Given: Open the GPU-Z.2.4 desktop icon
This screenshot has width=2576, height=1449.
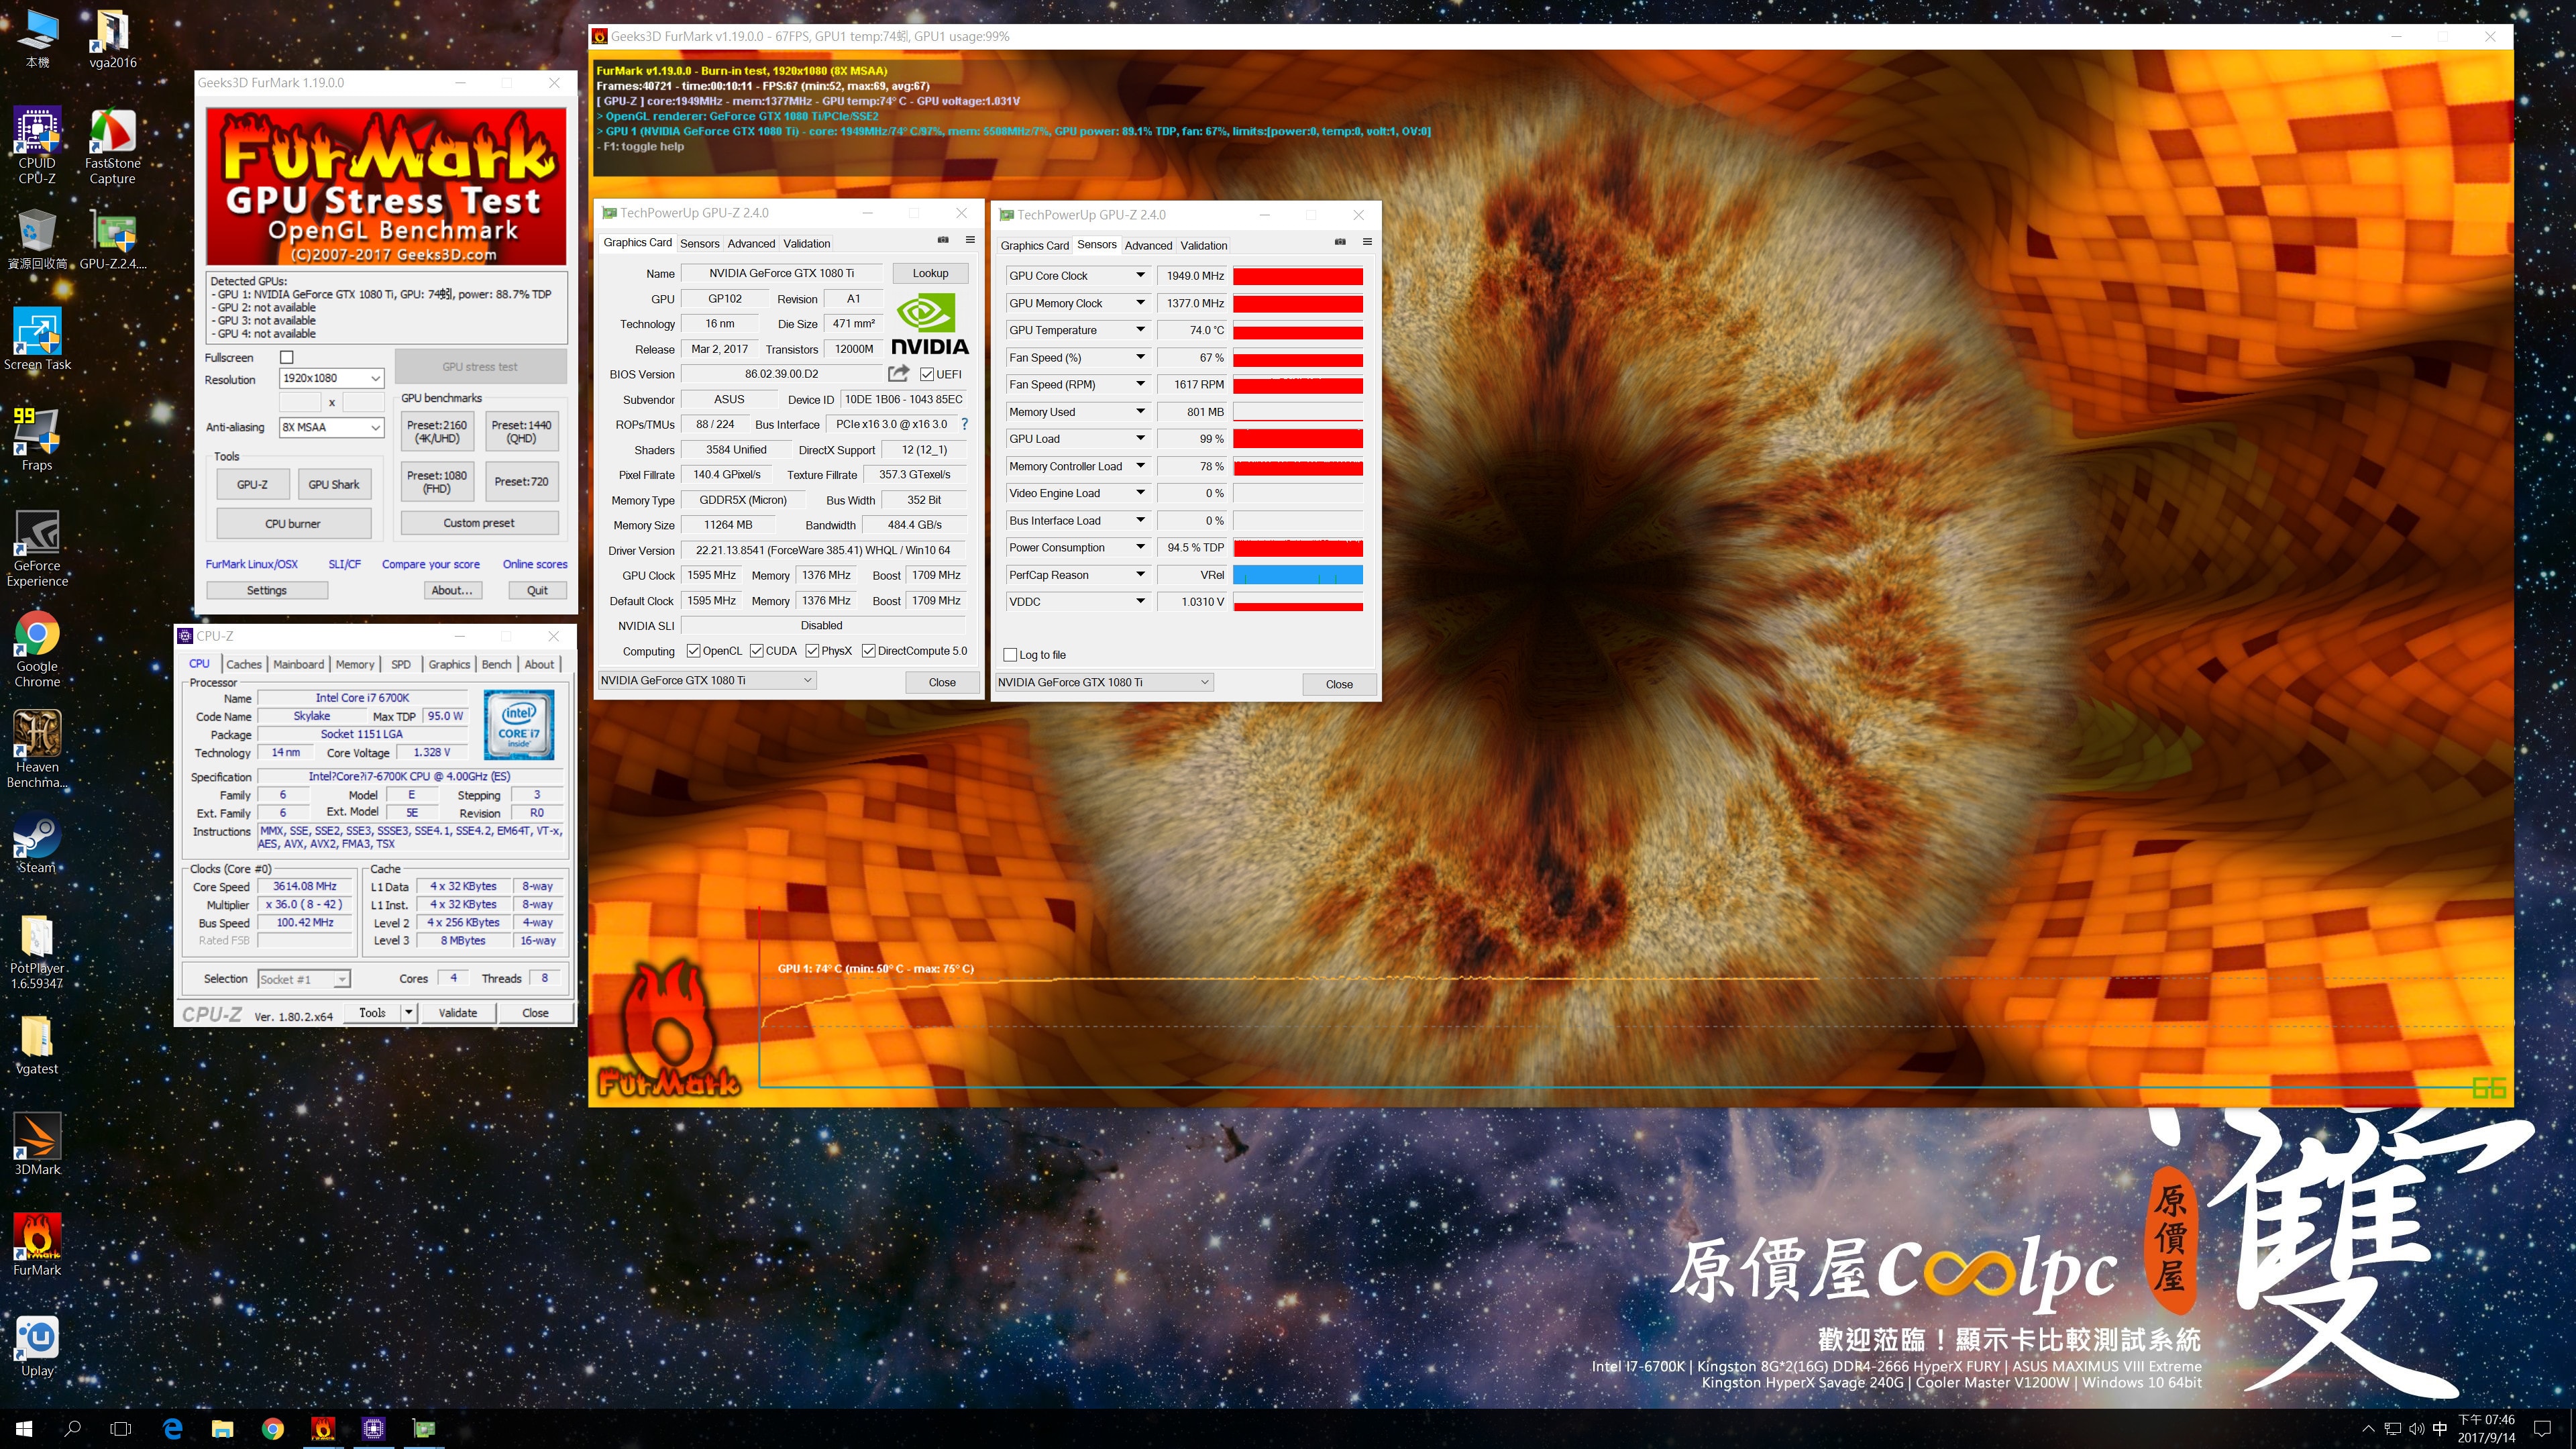Looking at the screenshot, I should pyautogui.click(x=112, y=240).
